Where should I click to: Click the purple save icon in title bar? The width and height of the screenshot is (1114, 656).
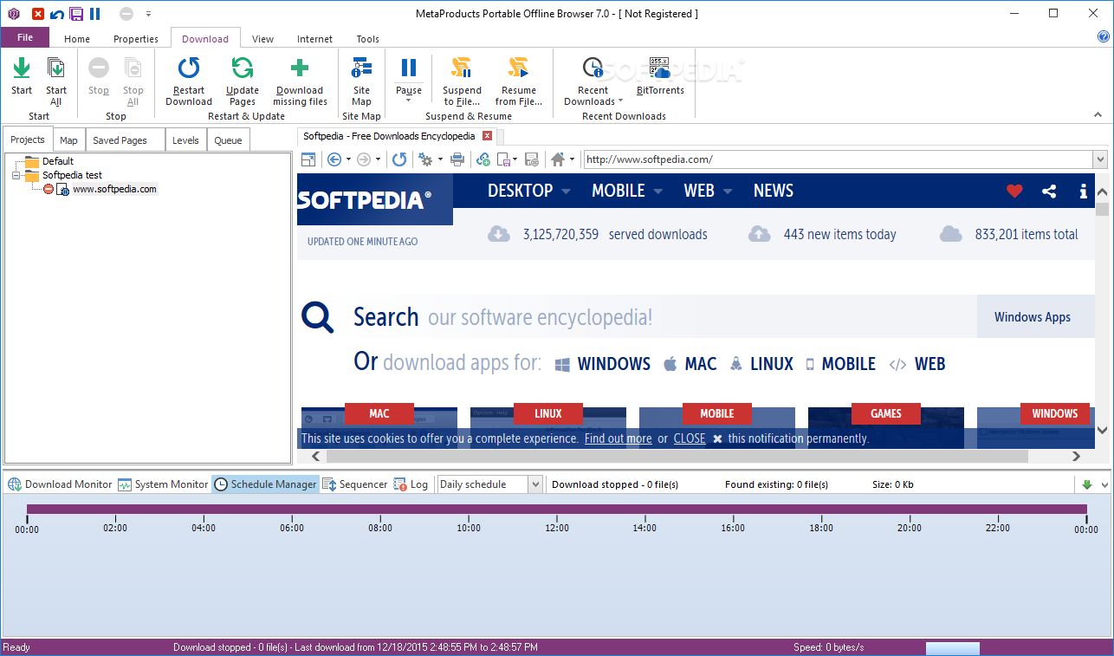tap(76, 14)
